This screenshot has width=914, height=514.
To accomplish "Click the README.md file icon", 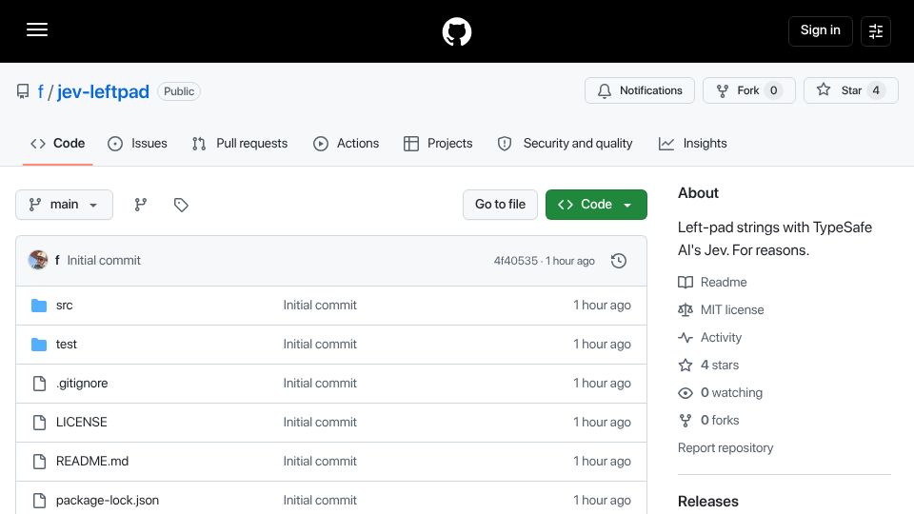I will (x=39, y=462).
